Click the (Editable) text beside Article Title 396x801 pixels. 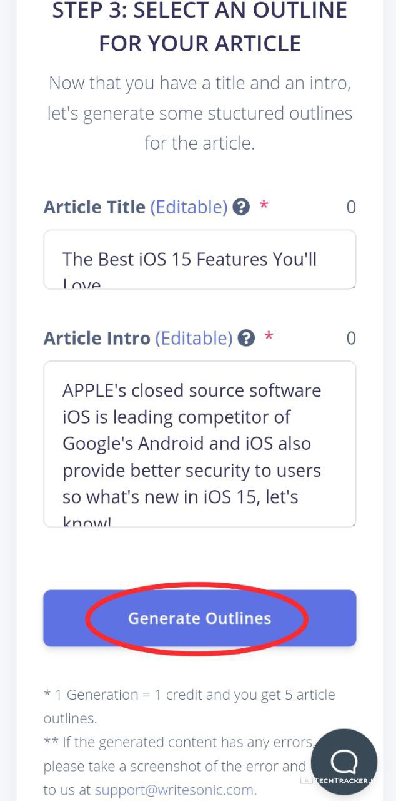(x=189, y=207)
